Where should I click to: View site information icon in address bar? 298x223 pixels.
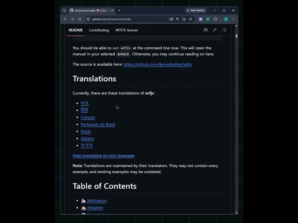(88, 19)
